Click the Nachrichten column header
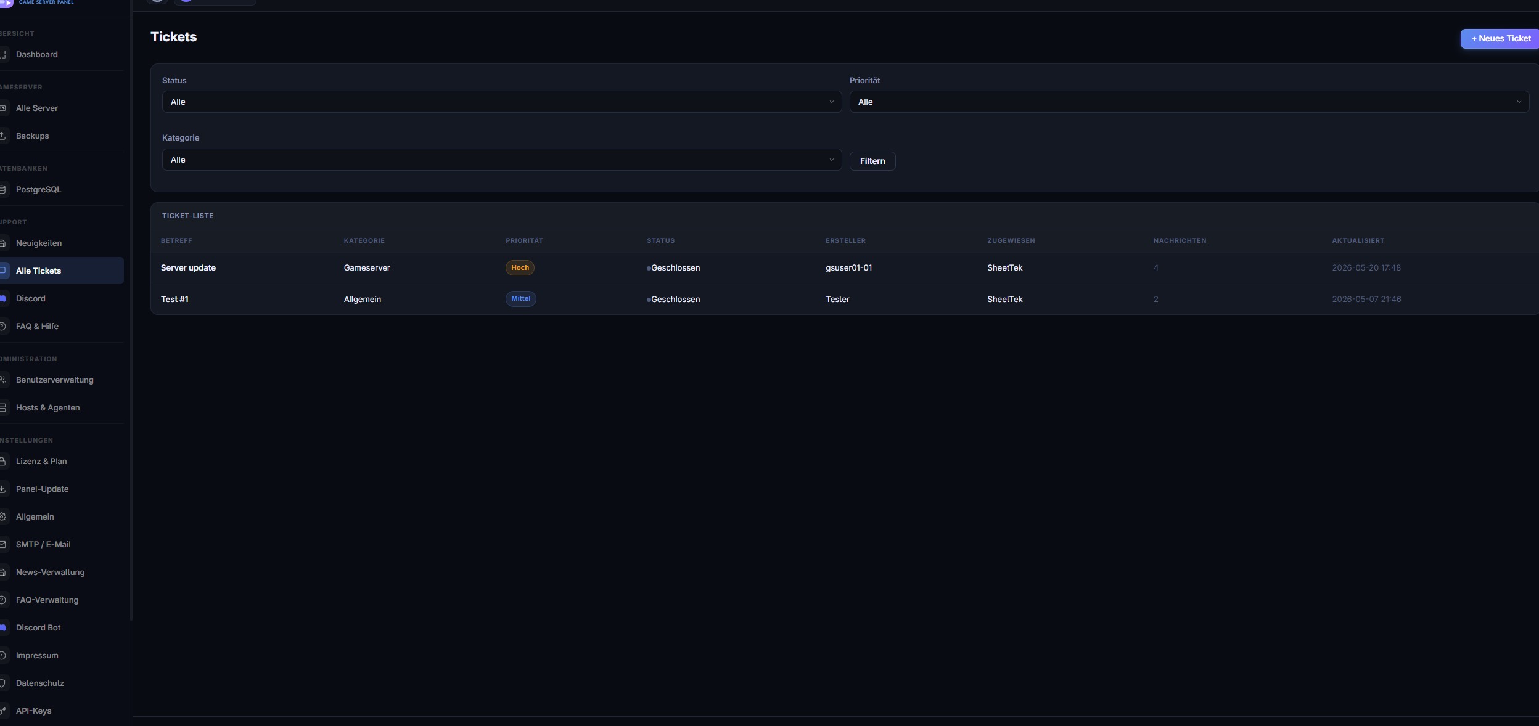The height and width of the screenshot is (726, 1539). pos(1180,241)
